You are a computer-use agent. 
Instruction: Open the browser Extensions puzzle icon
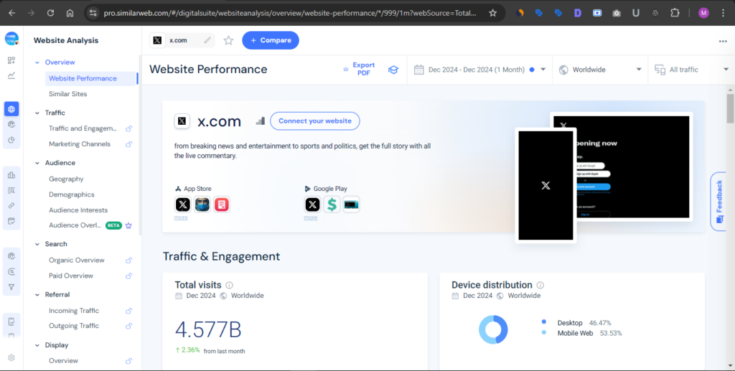675,13
